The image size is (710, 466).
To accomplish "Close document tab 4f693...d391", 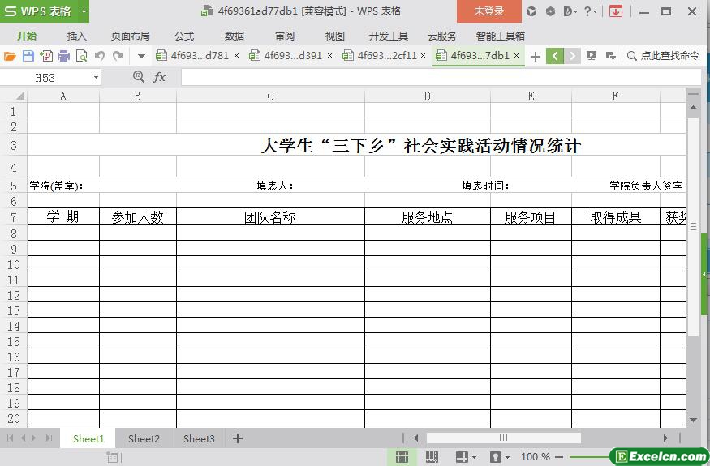I will [x=329, y=56].
